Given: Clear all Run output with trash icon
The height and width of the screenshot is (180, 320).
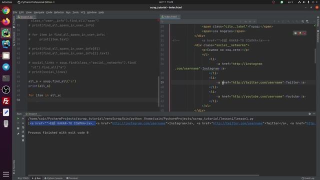Looking at the screenshot, I should 23,140.
